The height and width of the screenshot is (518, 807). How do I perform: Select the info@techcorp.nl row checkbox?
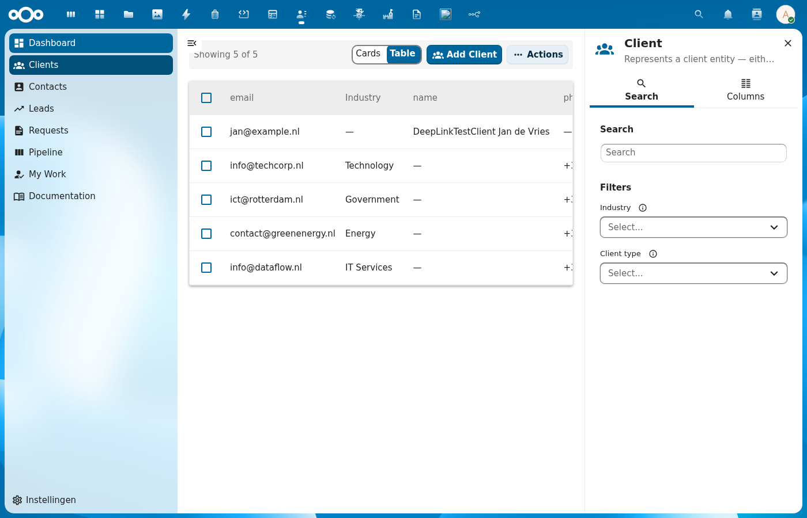pos(206,166)
